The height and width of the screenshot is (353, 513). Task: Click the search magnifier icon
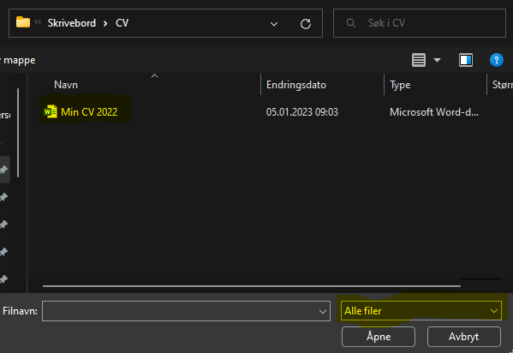351,23
